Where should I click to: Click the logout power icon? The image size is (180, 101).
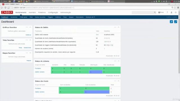(x=175, y=12)
